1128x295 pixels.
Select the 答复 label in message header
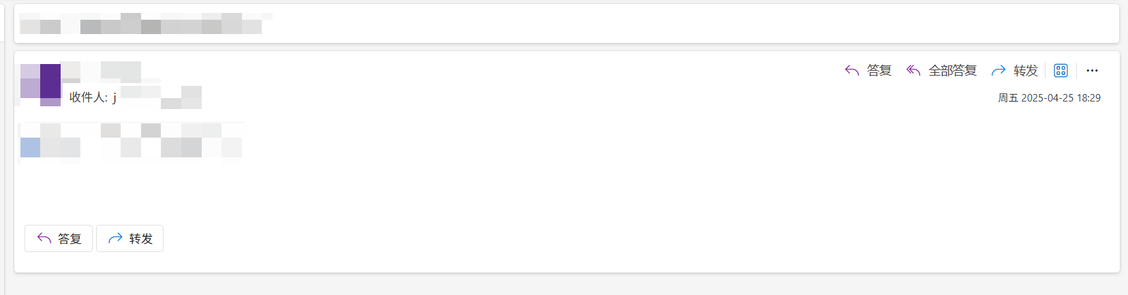point(879,70)
